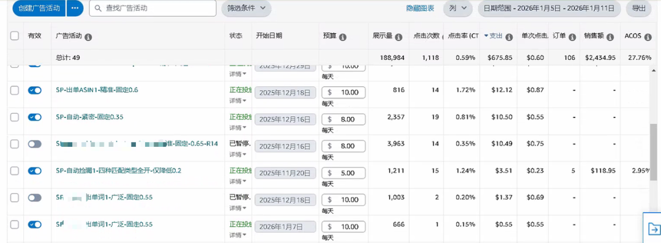661x243 pixels.
Task: Click the 查找广告活动 search field
Action: [152, 8]
